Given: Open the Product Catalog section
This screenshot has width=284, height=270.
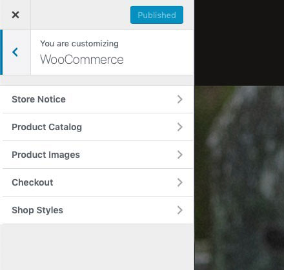Looking at the screenshot, I should tap(97, 127).
